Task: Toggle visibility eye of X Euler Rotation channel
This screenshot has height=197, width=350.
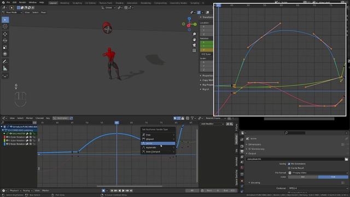Action: tap(7, 137)
